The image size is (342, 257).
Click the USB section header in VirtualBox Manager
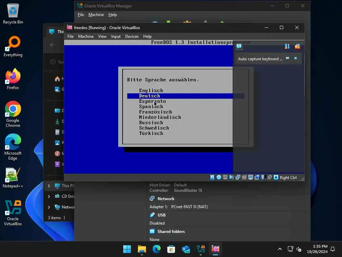pos(161,215)
